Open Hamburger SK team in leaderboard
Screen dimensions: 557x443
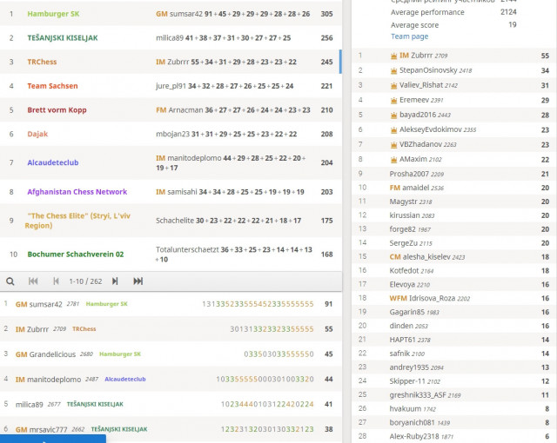pyautogui.click(x=53, y=14)
